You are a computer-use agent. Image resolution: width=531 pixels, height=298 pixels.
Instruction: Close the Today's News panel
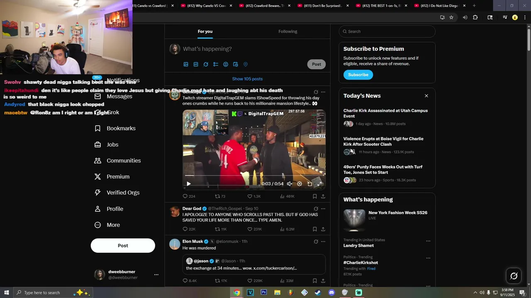426,96
